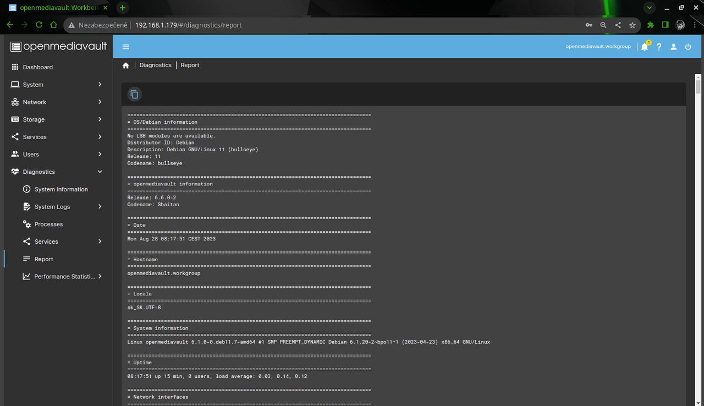Click 'sk_SK.UTF-8' locale text
This screenshot has height=406, width=704.
144,308
